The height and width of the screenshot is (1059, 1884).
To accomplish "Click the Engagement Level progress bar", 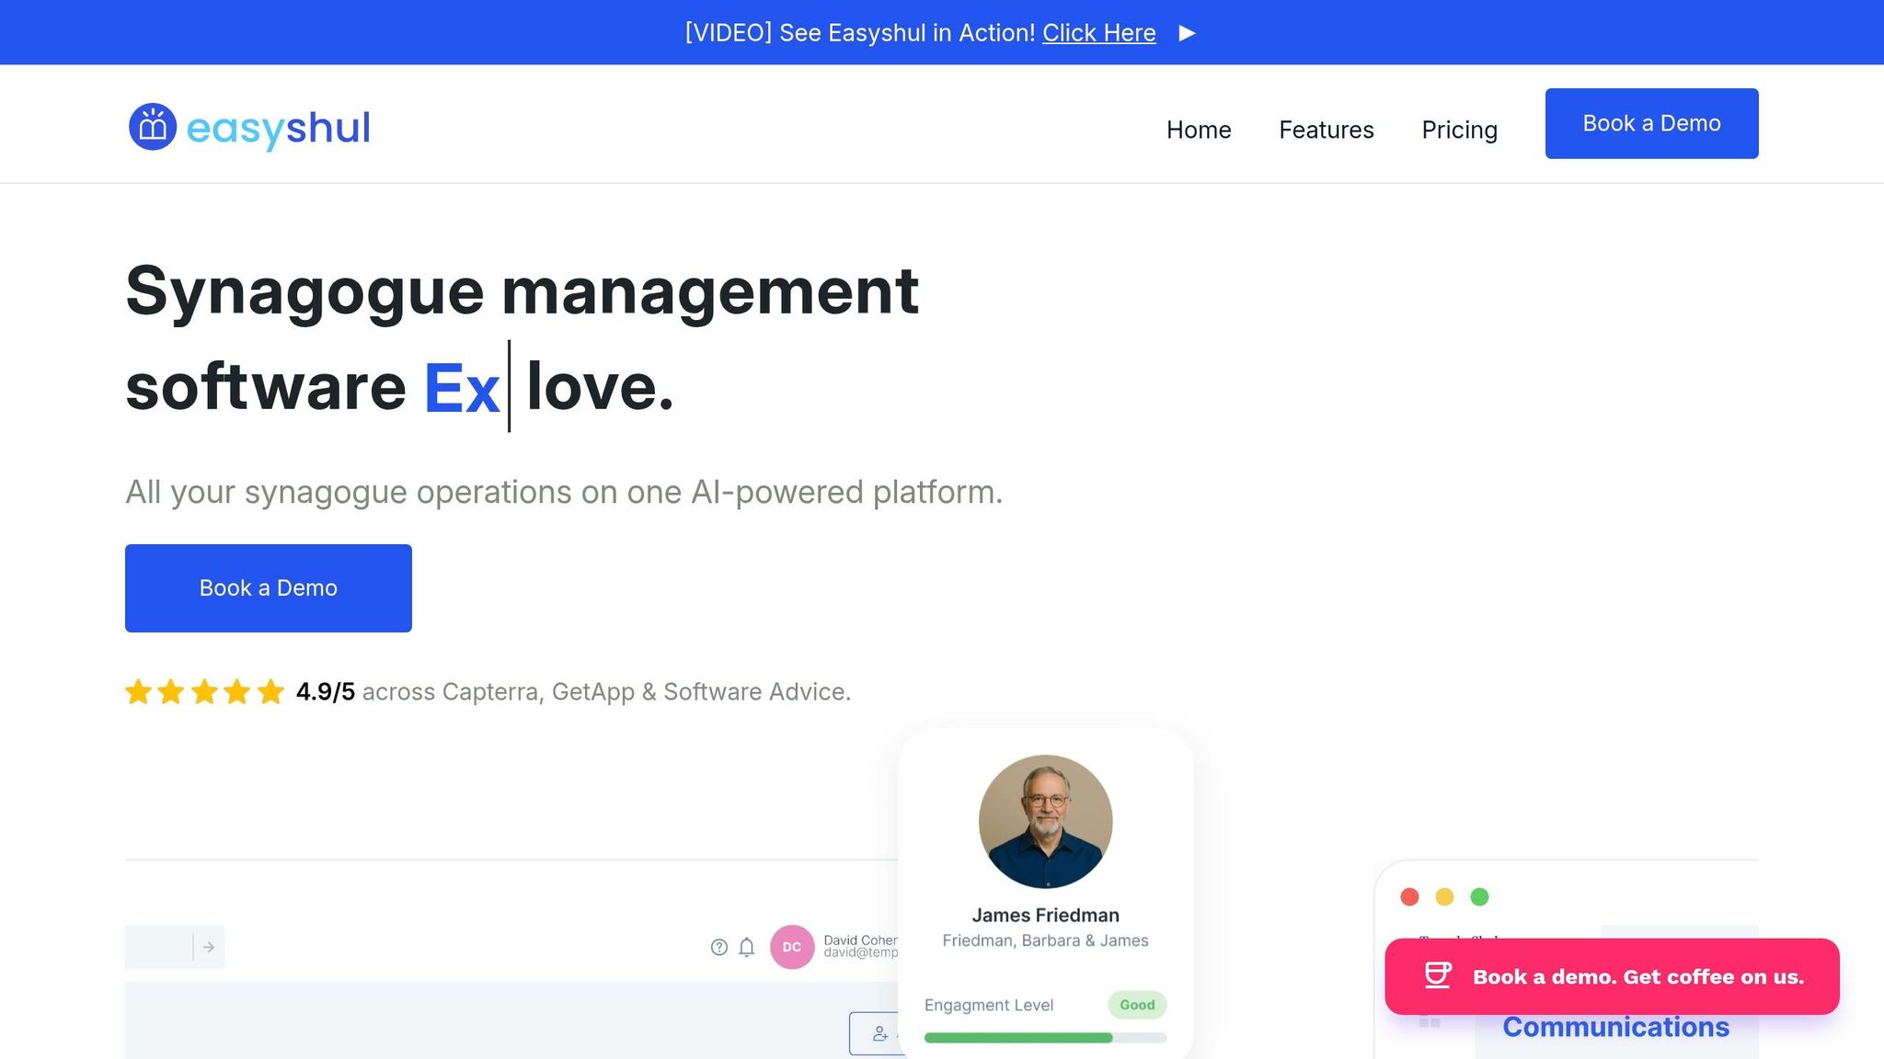I will pos(1045,1038).
